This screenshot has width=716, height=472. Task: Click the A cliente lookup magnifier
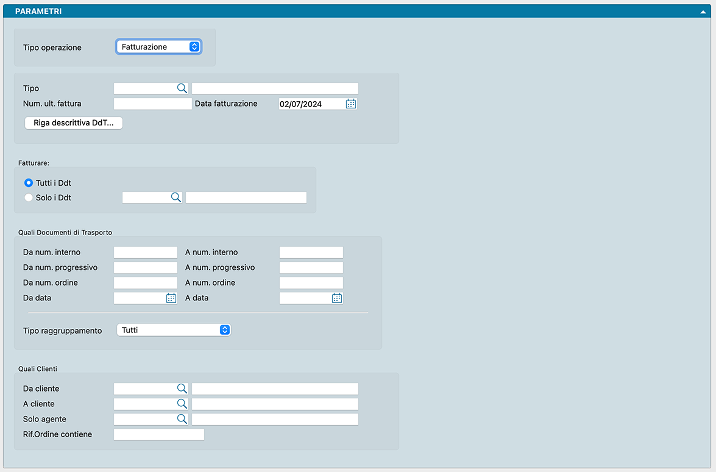[x=182, y=404]
